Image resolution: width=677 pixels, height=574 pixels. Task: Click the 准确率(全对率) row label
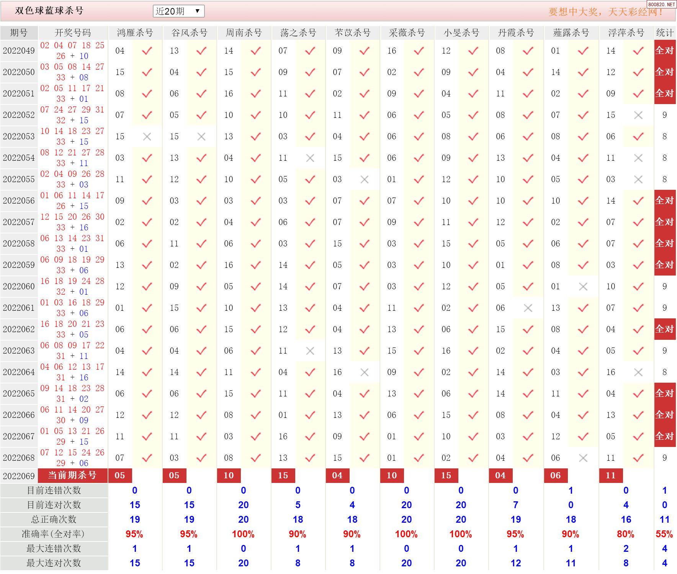pos(54,534)
